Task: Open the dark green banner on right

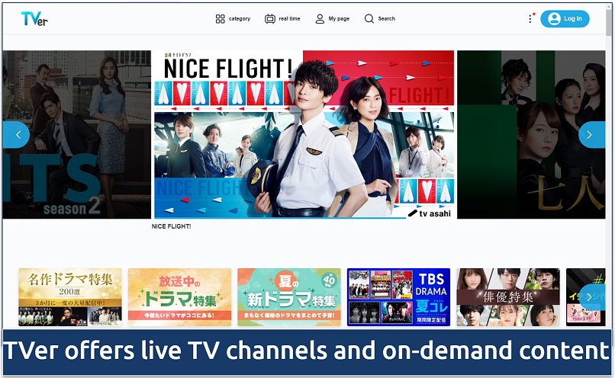Action: click(531, 134)
